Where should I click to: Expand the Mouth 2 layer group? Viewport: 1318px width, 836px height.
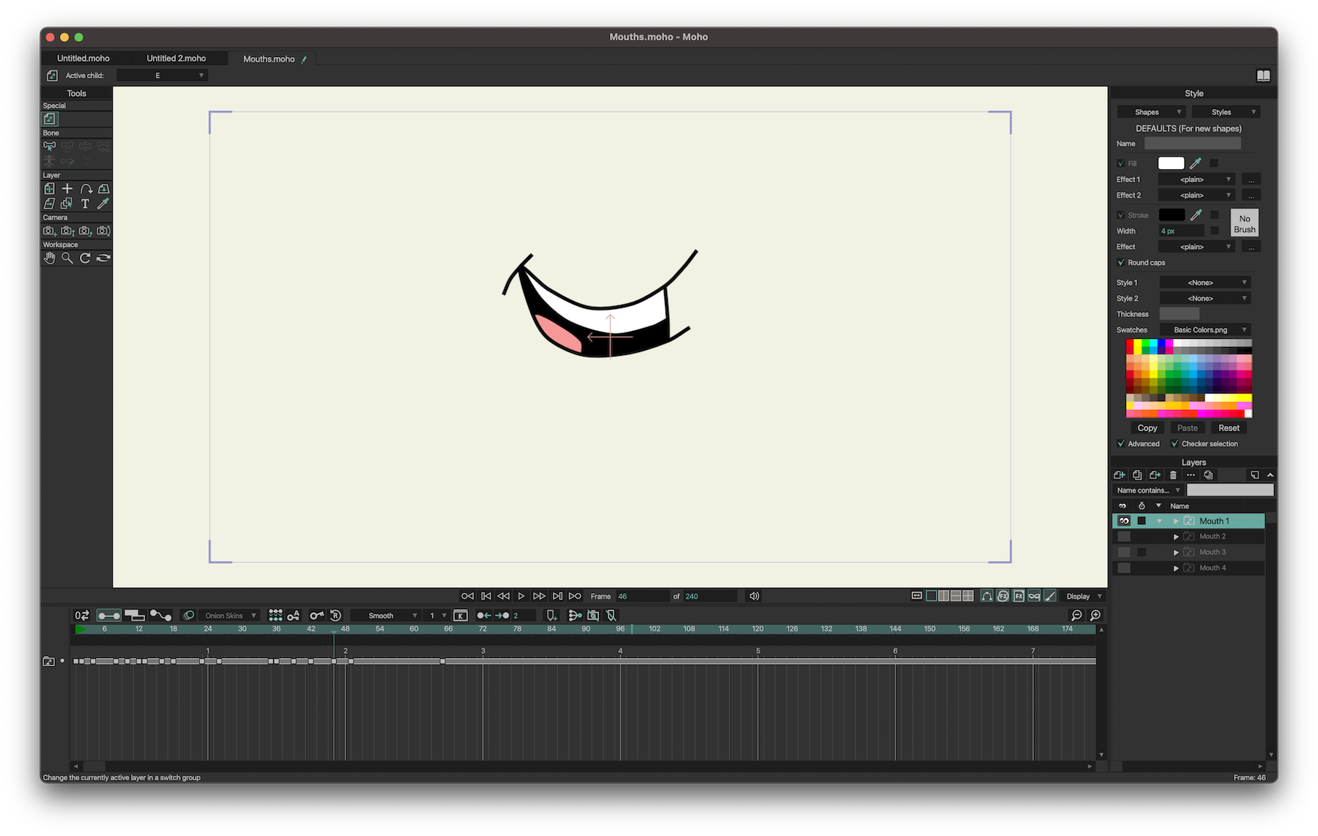pos(1176,537)
